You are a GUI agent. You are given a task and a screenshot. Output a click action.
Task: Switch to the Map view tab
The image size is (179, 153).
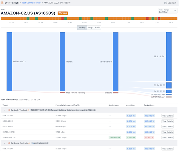click(90, 28)
